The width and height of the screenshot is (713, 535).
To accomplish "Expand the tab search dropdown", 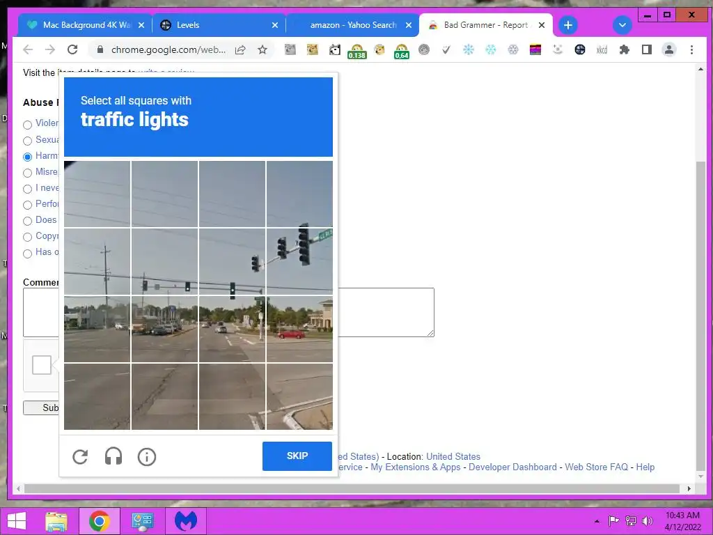I will [622, 25].
